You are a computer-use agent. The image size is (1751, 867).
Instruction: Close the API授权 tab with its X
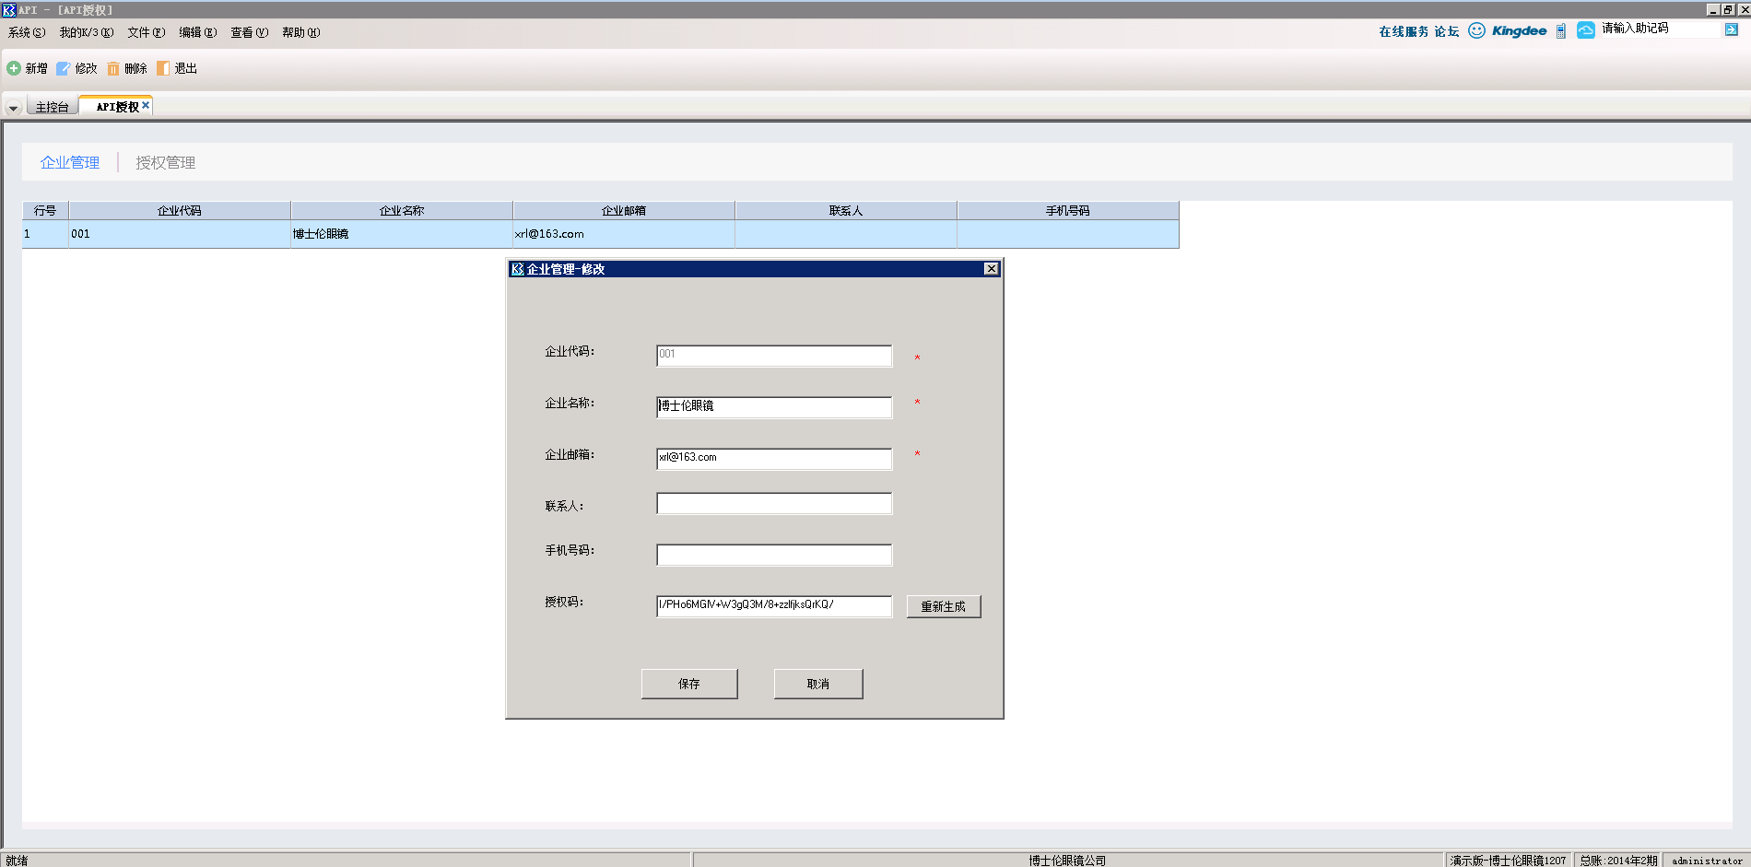[146, 105]
